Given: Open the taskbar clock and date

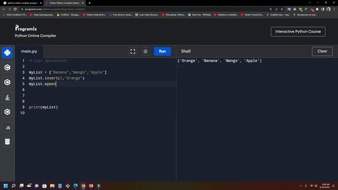Looking at the screenshot, I should click(x=325, y=186).
